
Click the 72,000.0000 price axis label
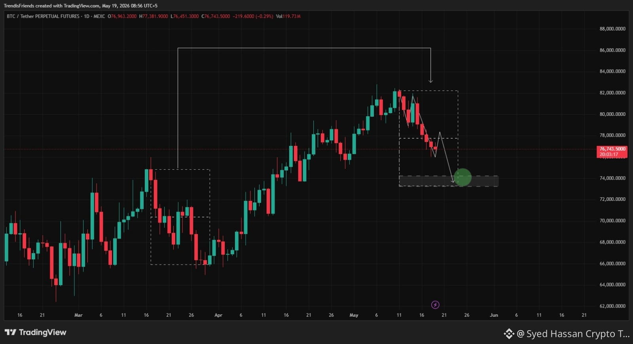click(x=612, y=199)
